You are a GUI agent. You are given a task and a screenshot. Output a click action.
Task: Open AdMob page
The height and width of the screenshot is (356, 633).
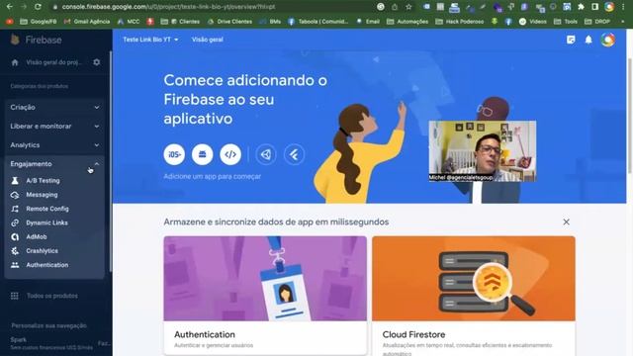(x=37, y=237)
